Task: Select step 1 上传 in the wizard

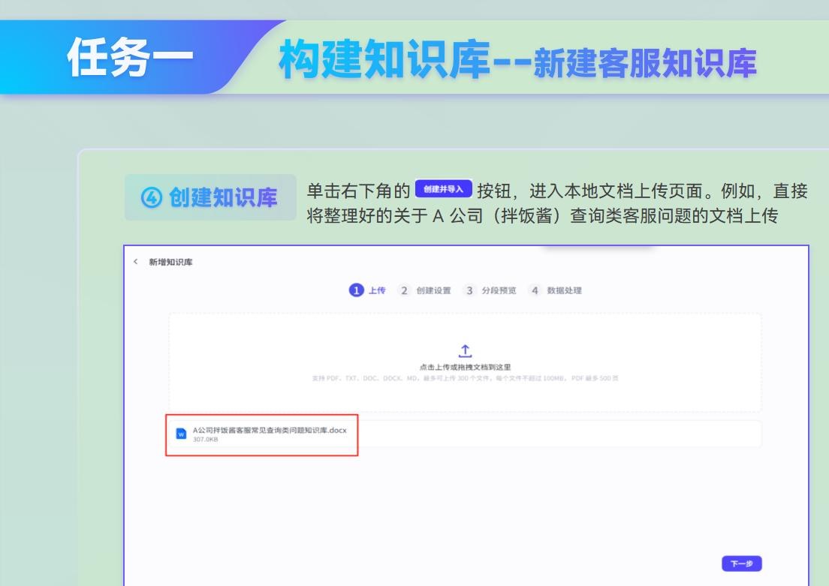Action: 367,290
